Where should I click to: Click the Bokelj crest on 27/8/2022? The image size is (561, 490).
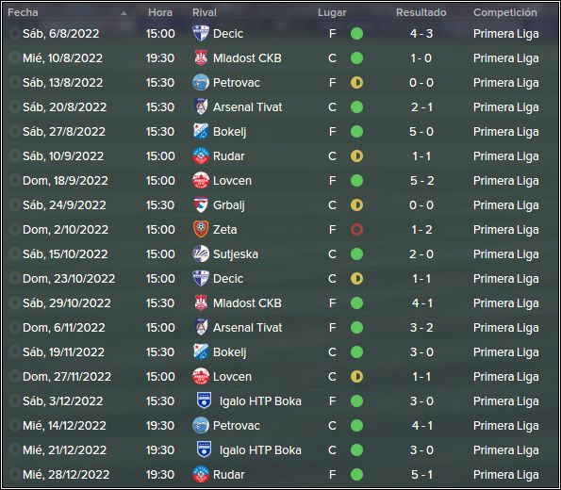(201, 132)
